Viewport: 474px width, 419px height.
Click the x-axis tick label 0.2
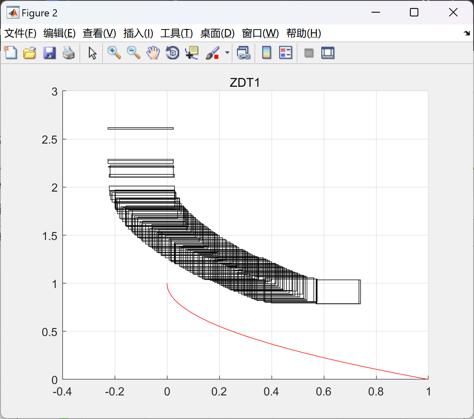click(219, 392)
